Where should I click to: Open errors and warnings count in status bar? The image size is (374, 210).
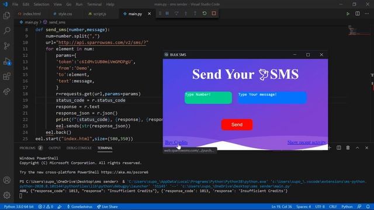[46, 206]
